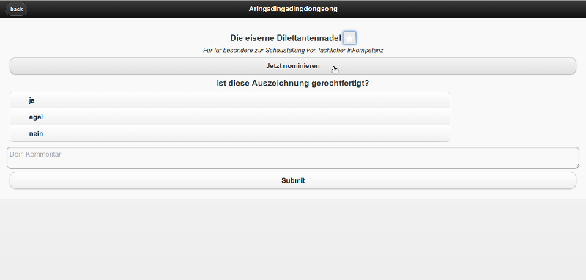Click the empty gray area below the form
Screen dimensions: 586x280
(x=293, y=239)
